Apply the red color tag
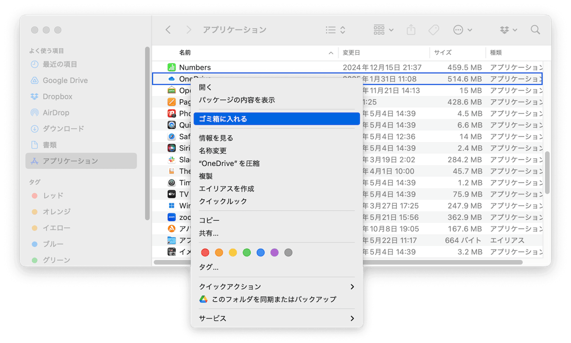 pyautogui.click(x=205, y=253)
